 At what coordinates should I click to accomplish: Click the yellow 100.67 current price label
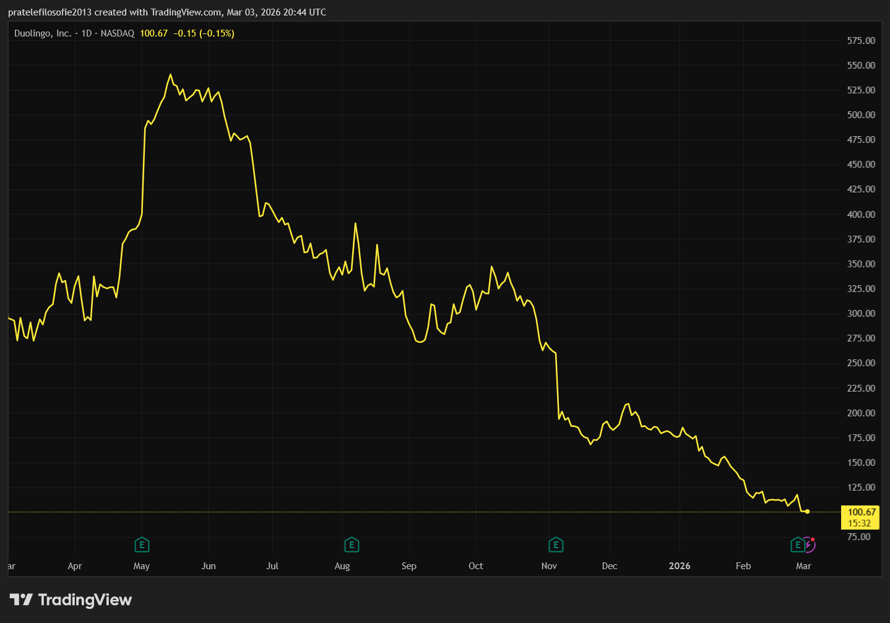861,512
